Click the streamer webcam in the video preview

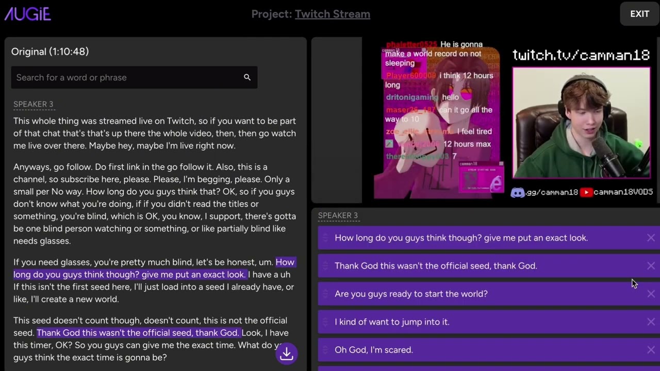pos(582,124)
